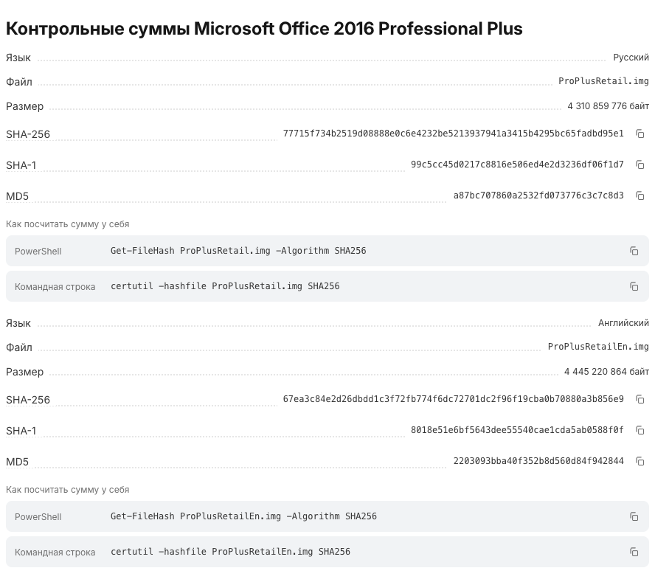This screenshot has height=582, width=655.
Task: Select the MD5 value 2203093bba40f352b8d5...
Action: [538, 461]
